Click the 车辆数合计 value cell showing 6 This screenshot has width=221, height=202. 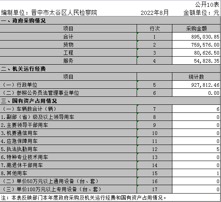click(196, 109)
